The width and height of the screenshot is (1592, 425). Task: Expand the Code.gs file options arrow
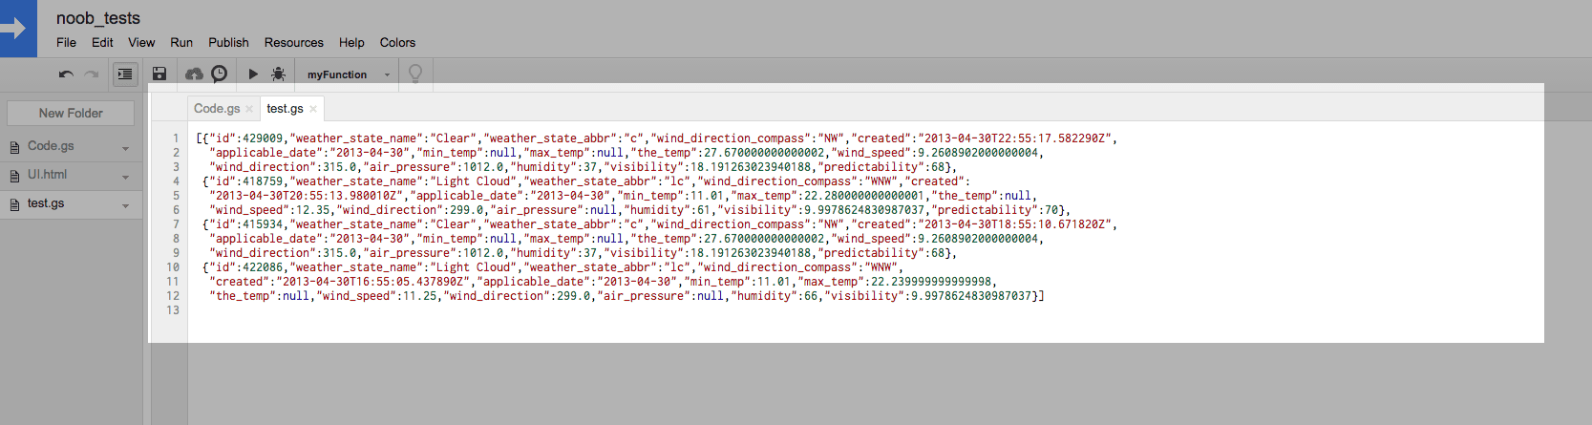125,148
